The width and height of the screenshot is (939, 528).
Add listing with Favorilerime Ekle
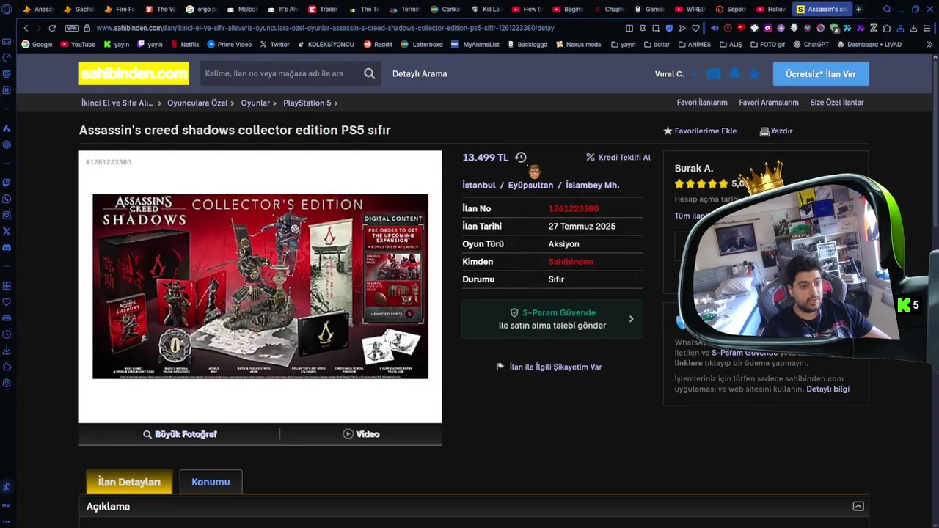click(x=700, y=131)
